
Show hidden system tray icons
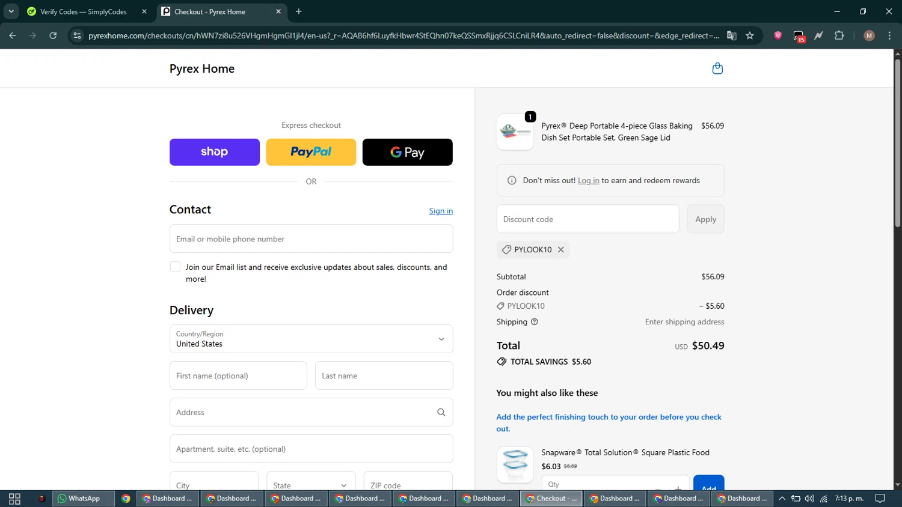pyautogui.click(x=782, y=499)
